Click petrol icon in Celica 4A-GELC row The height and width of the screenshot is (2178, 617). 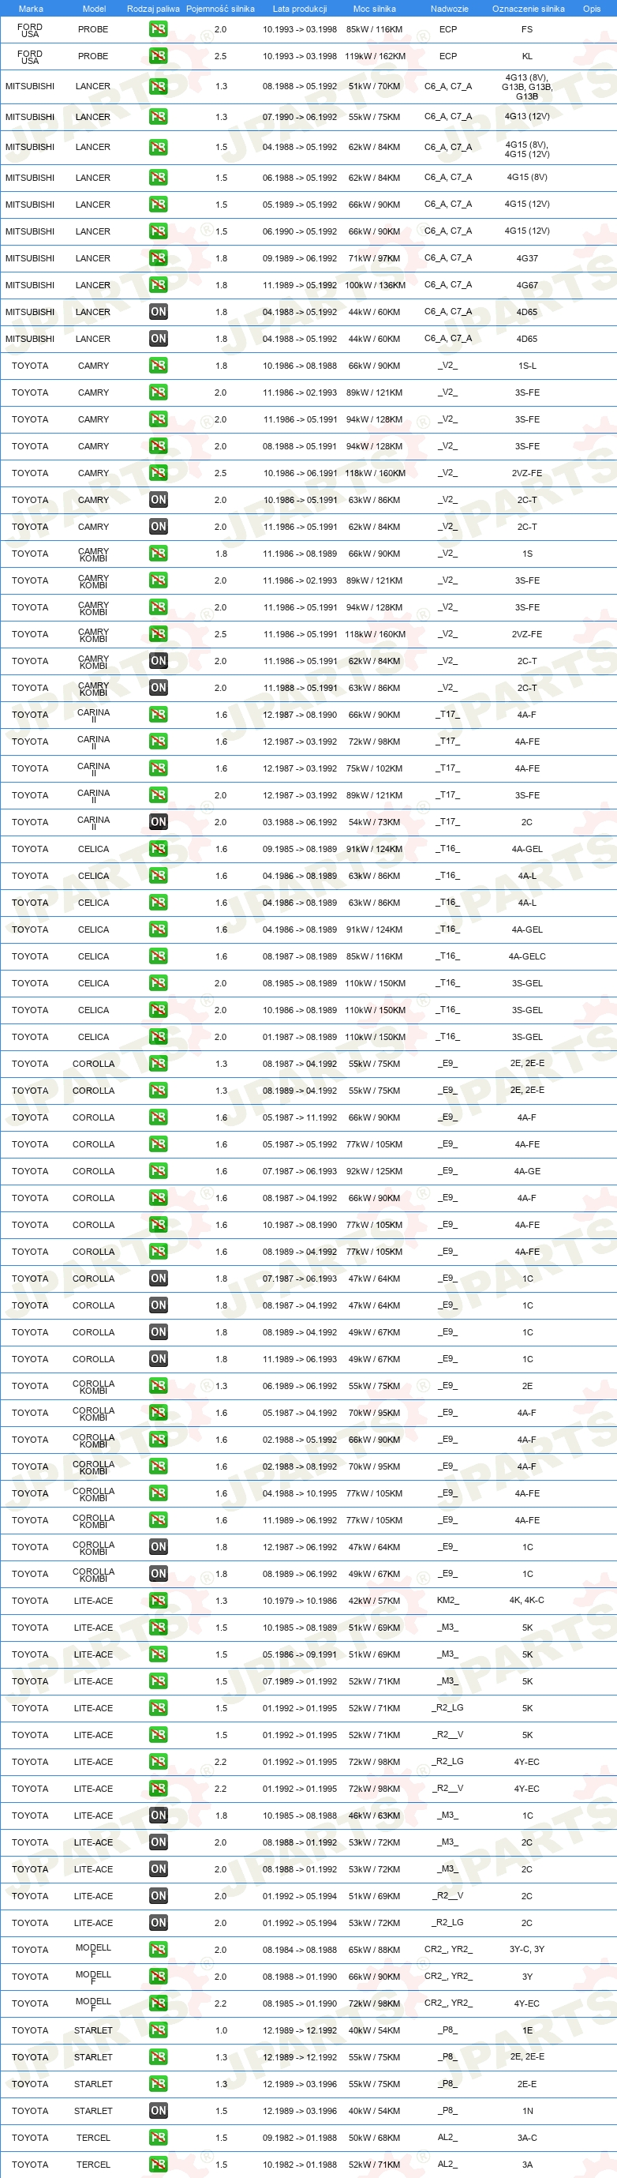tap(158, 956)
